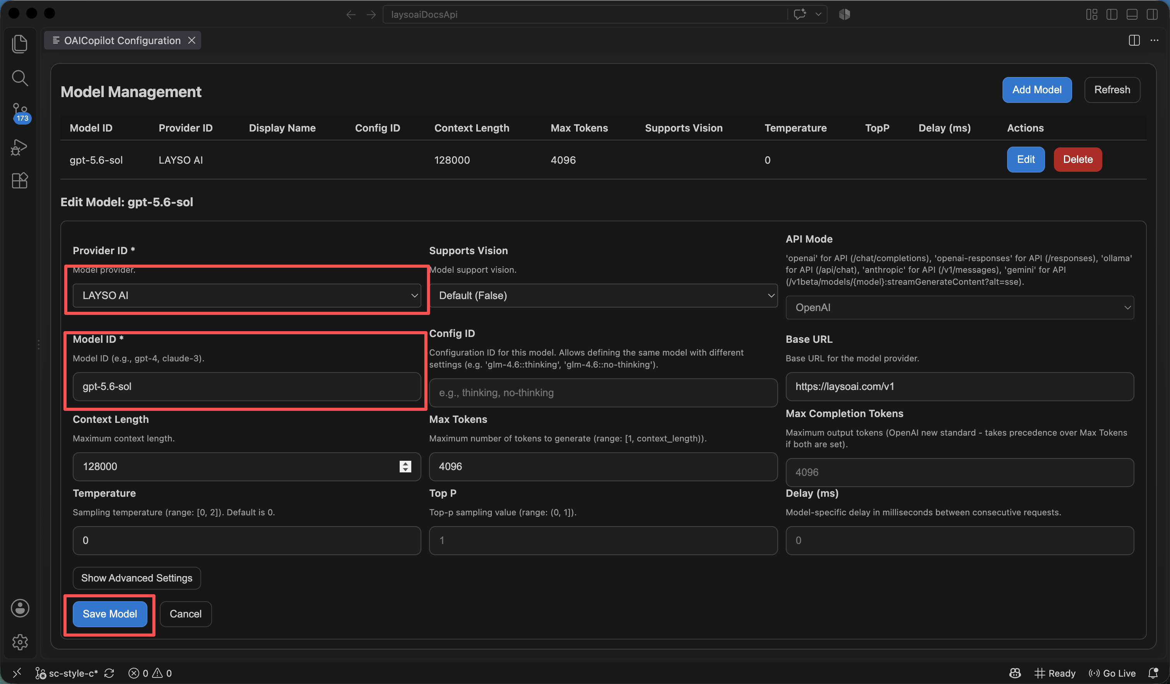Open the Copilot status icon
The width and height of the screenshot is (1170, 684).
pos(1015,673)
